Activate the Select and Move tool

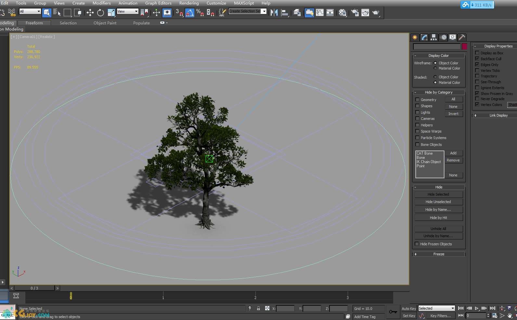point(90,13)
